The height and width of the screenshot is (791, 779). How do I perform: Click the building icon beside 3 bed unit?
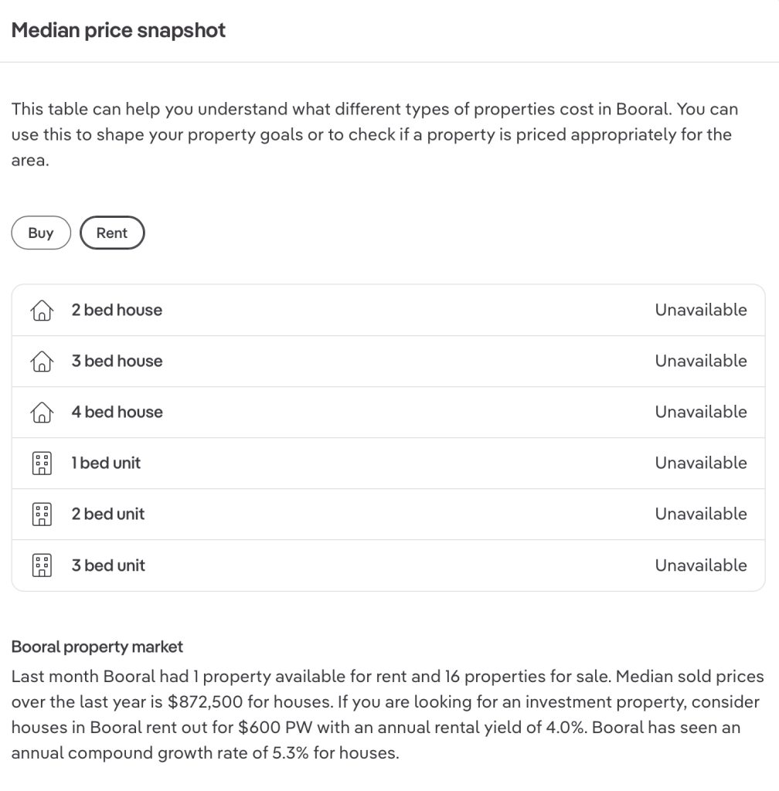point(42,565)
